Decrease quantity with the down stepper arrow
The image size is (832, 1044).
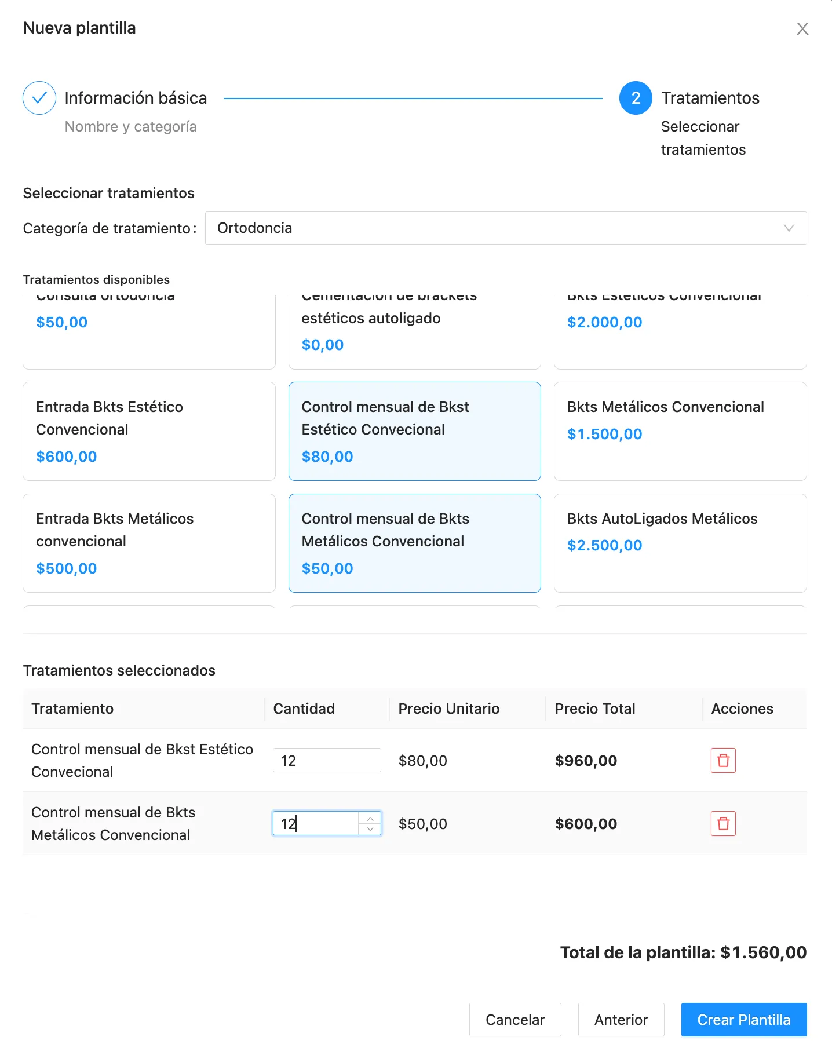[370, 829]
